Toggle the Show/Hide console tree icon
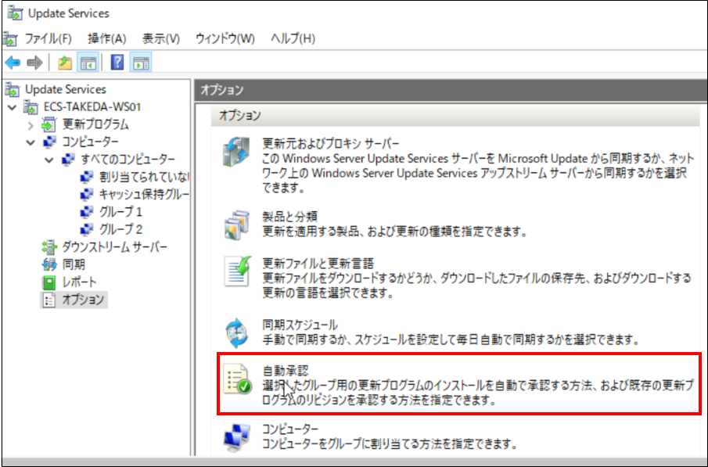The image size is (708, 467). (x=88, y=63)
